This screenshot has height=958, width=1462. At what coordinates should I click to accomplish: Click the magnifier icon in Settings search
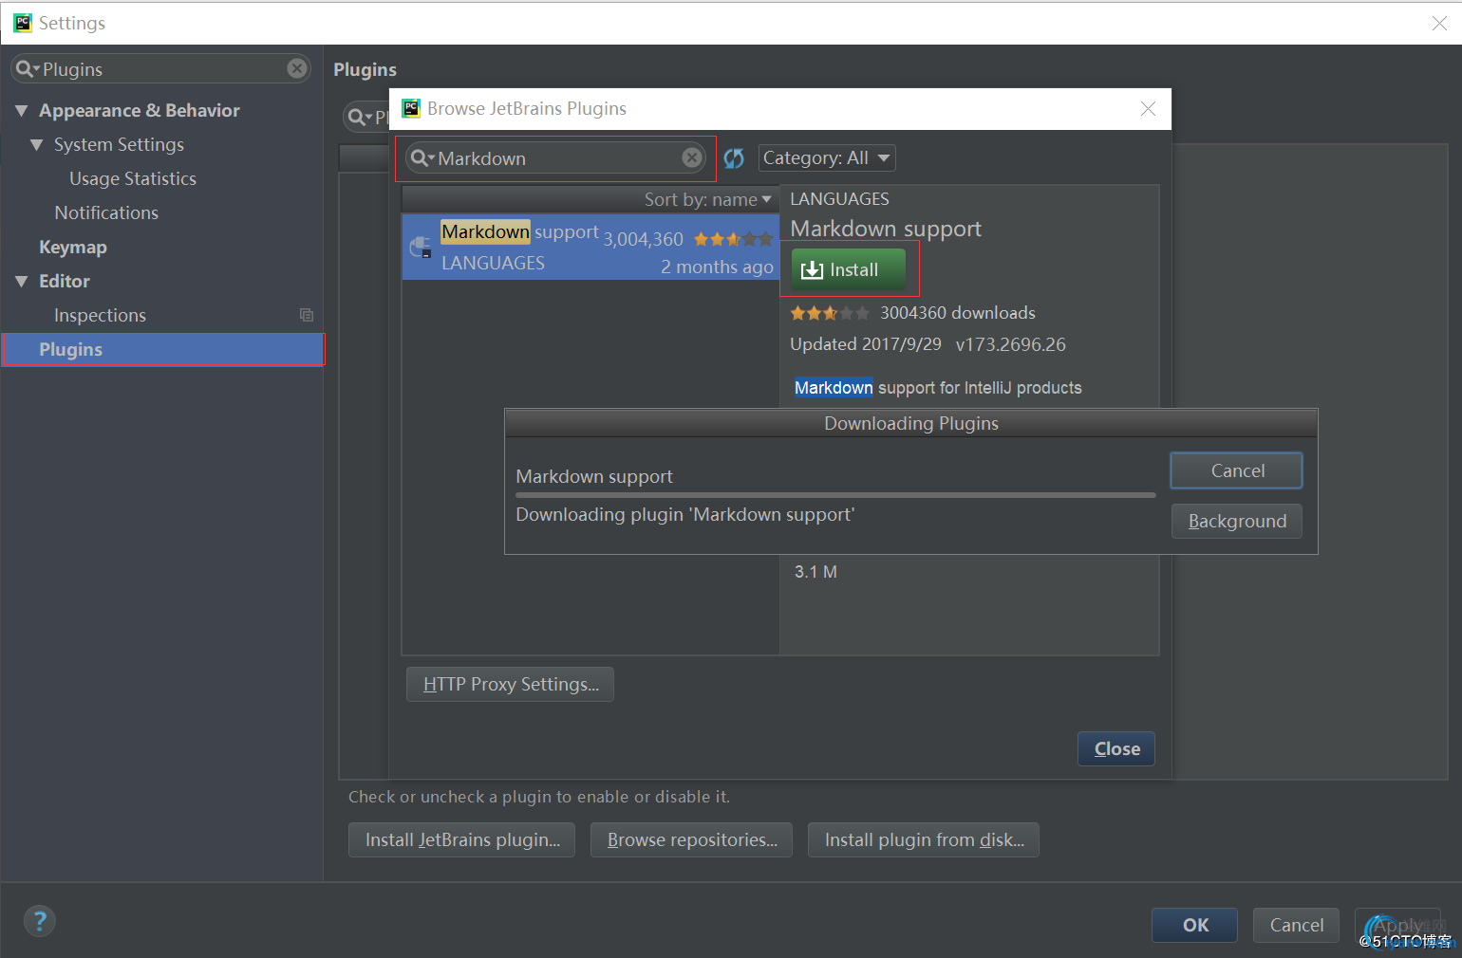(27, 69)
